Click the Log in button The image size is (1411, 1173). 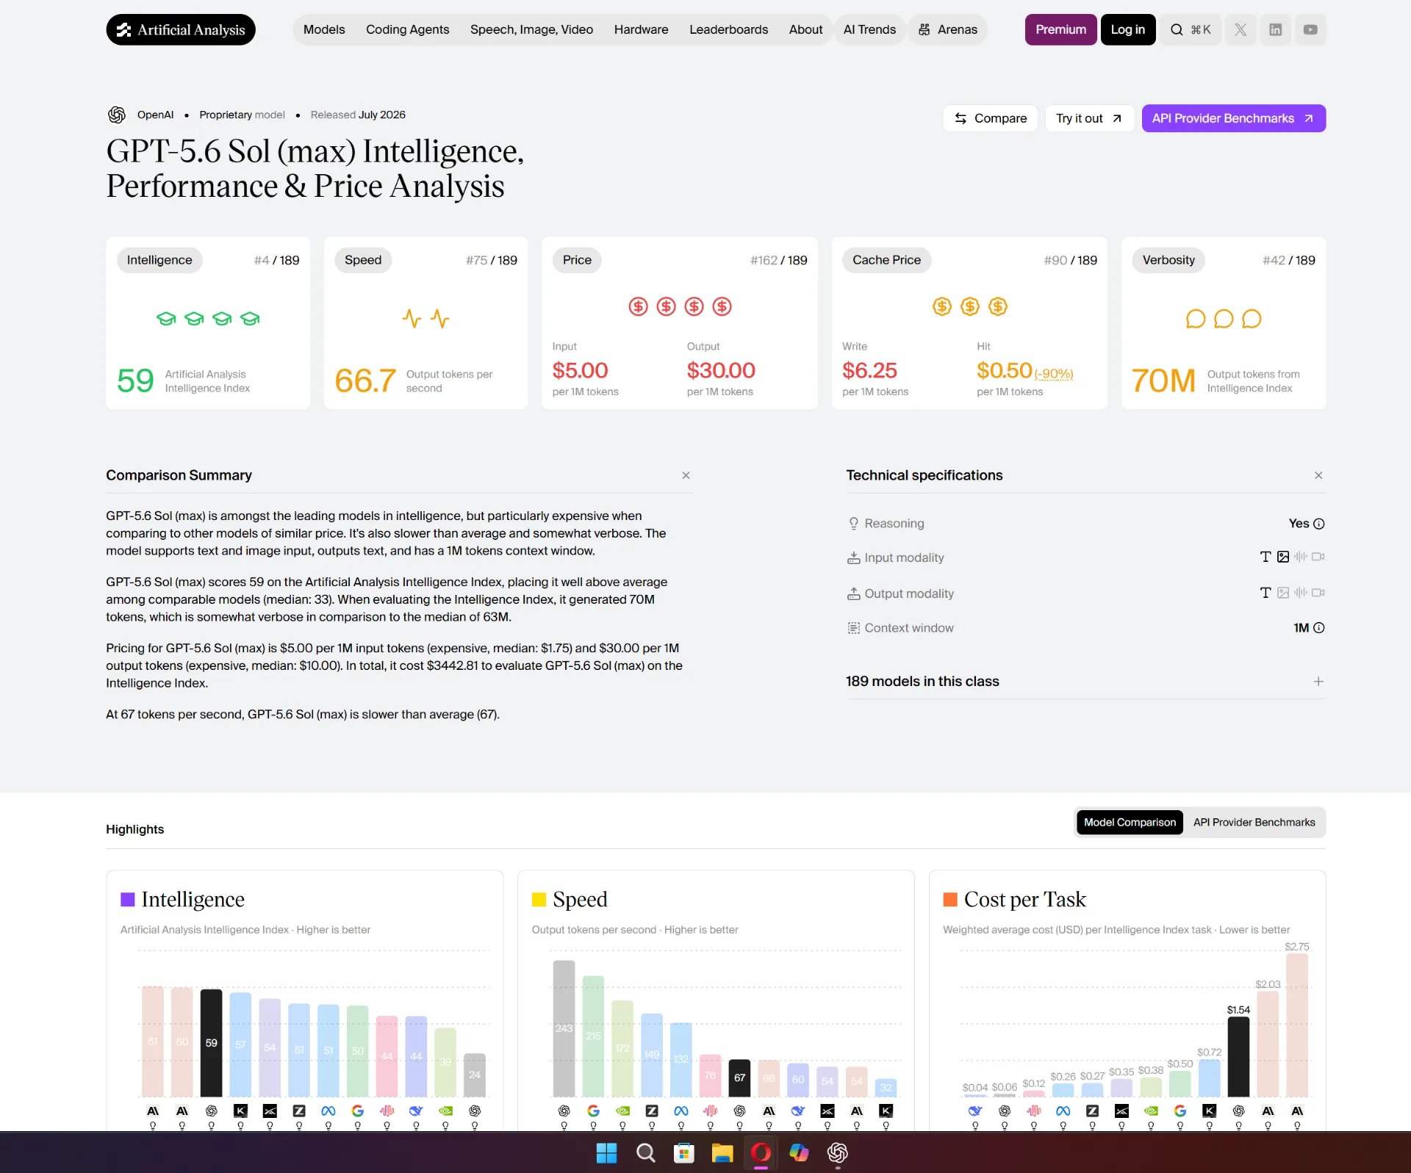tap(1127, 29)
